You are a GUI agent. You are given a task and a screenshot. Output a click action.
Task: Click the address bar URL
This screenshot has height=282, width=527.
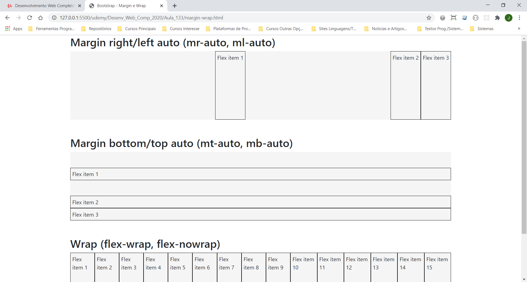pyautogui.click(x=141, y=18)
